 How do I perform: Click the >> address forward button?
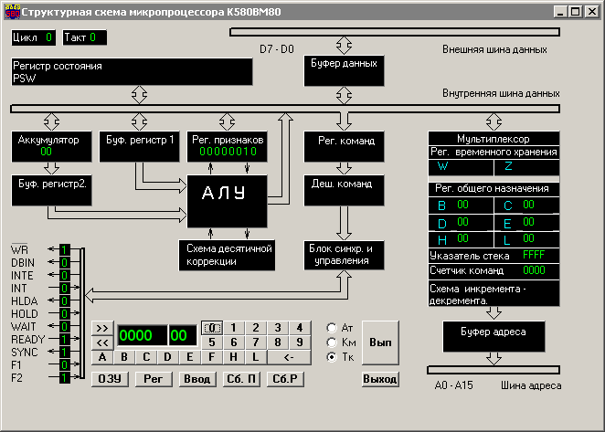pyautogui.click(x=101, y=327)
